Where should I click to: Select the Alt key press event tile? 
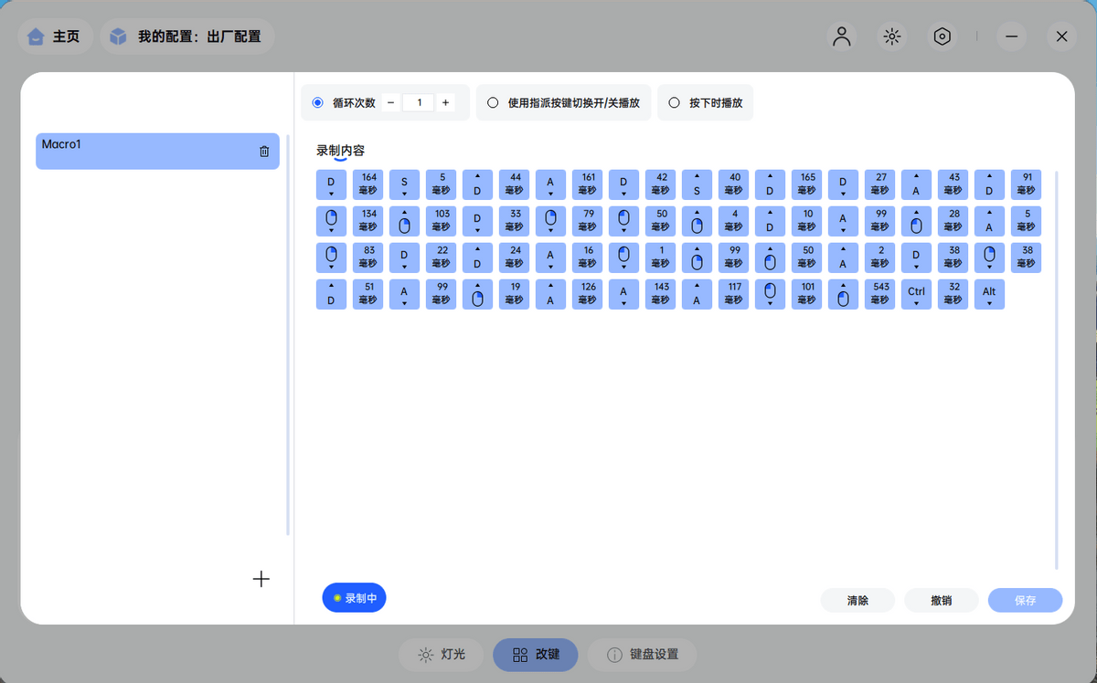[989, 294]
